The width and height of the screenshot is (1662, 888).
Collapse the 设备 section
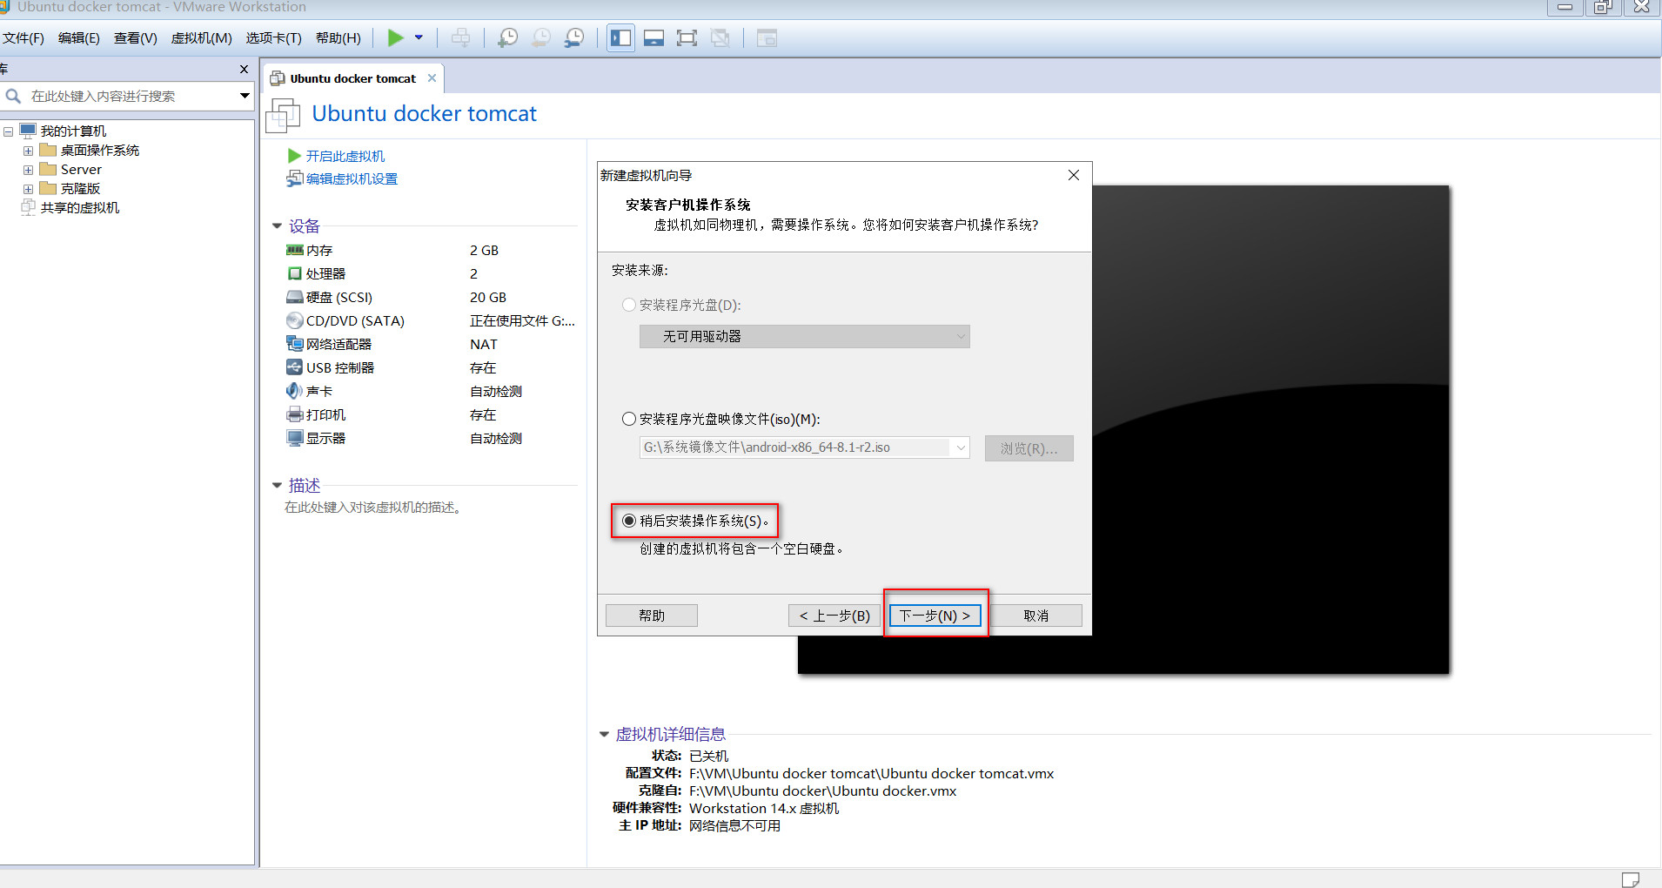(277, 226)
